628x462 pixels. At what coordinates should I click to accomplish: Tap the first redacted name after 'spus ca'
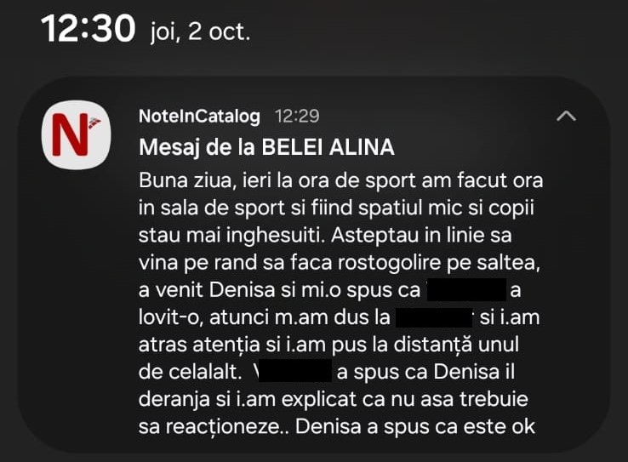466,290
